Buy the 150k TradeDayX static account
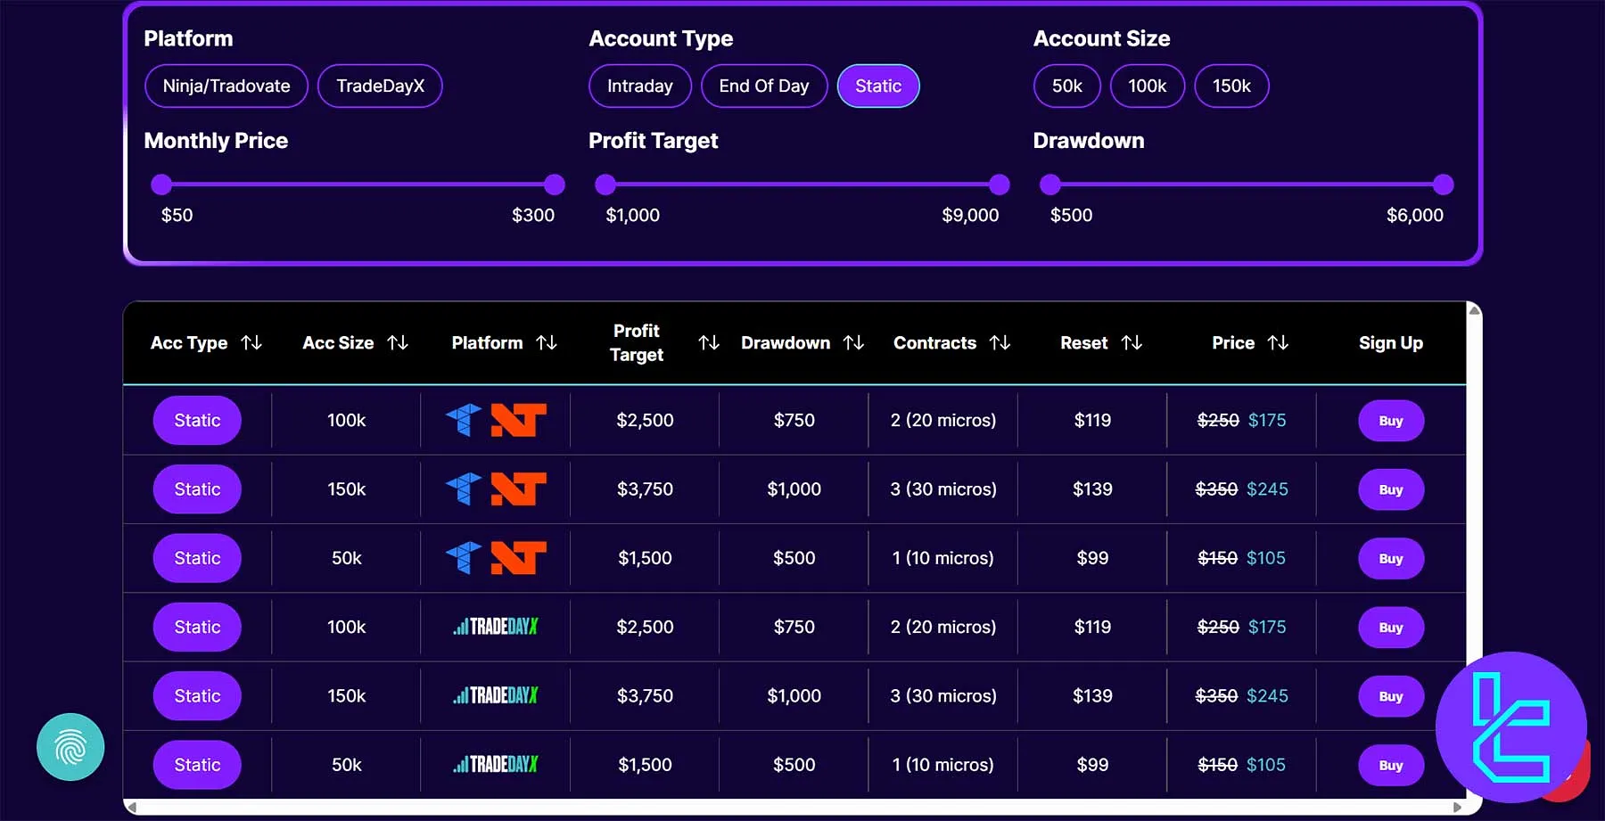The height and width of the screenshot is (821, 1605). (x=1390, y=696)
